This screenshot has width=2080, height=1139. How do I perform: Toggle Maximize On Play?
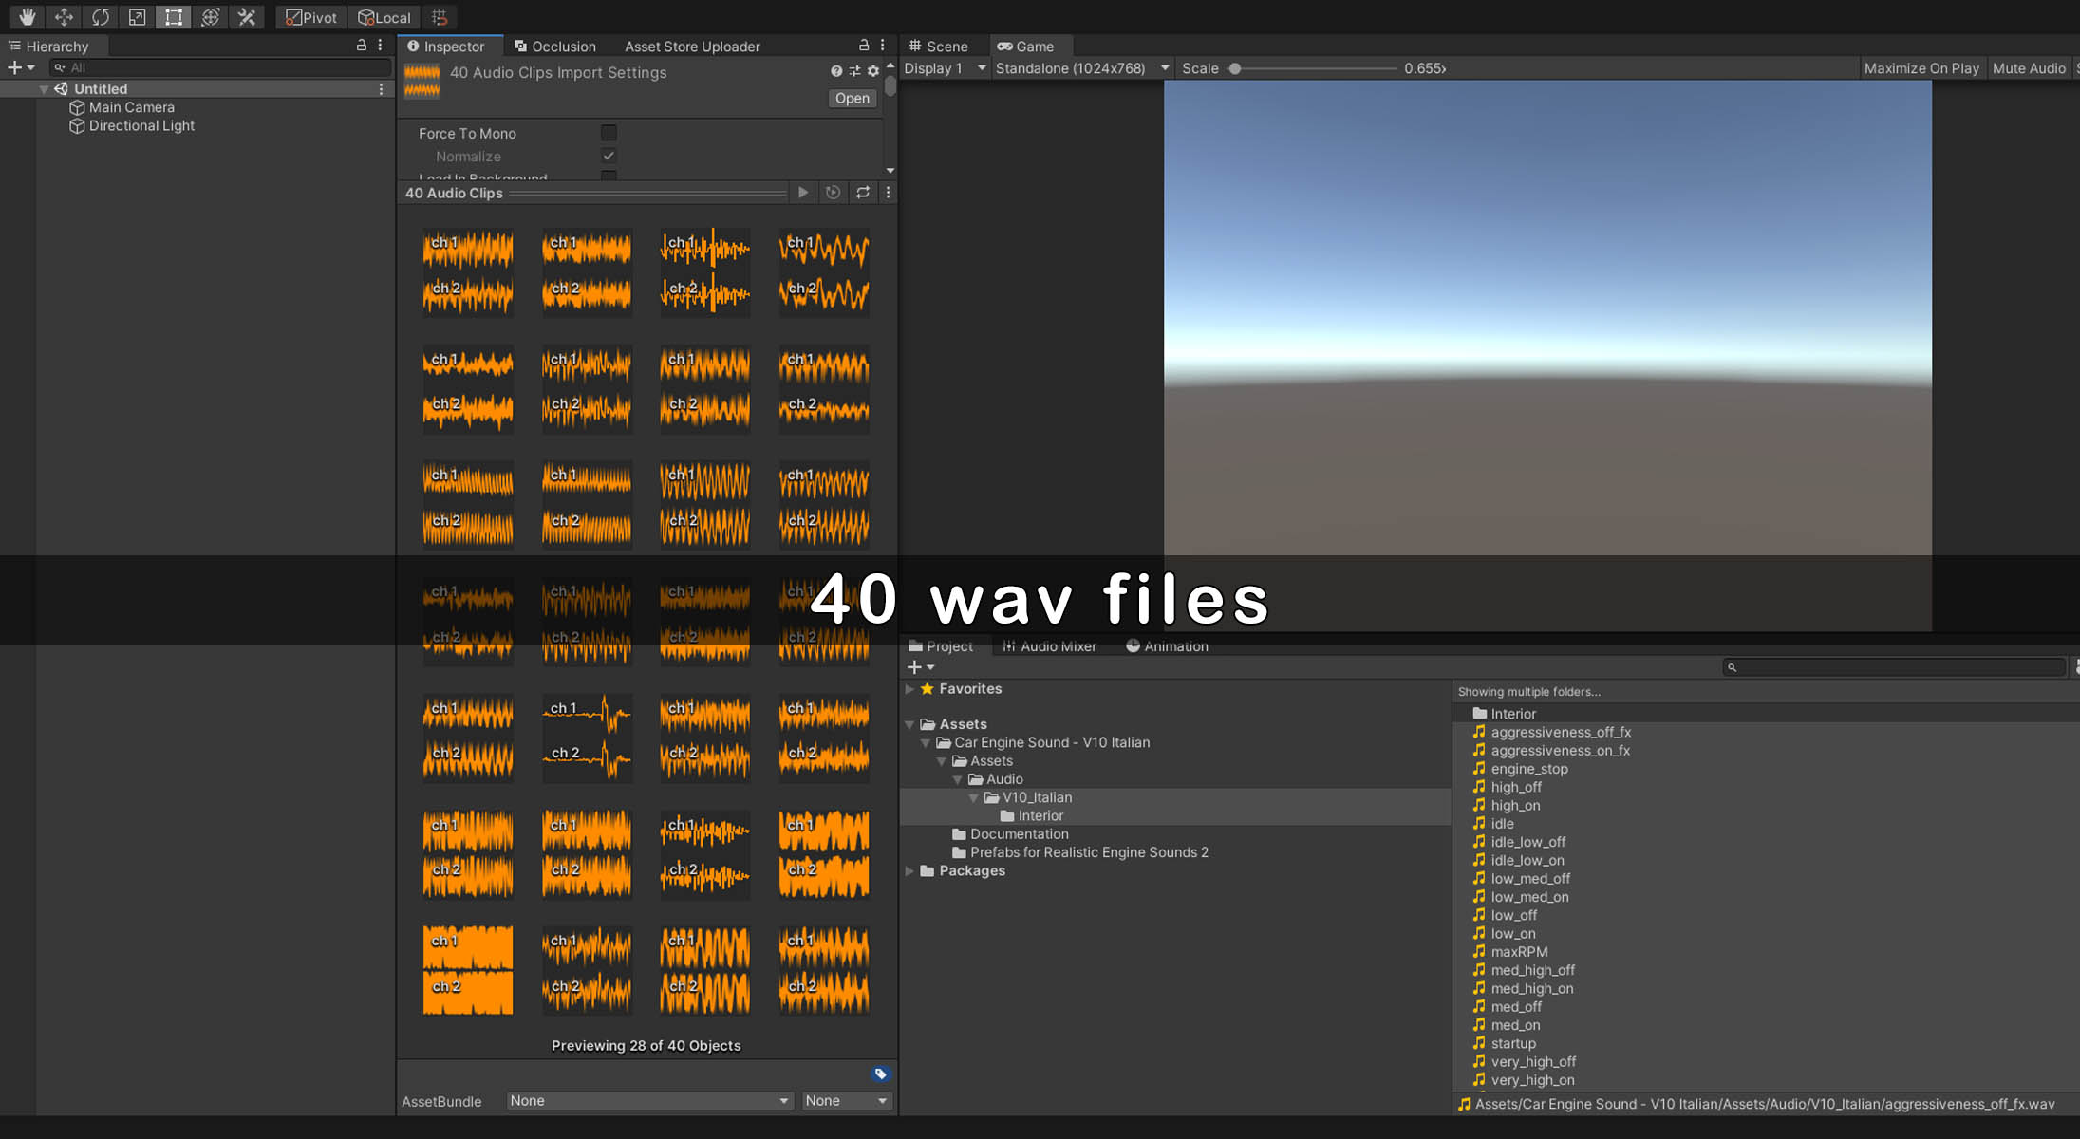(x=1921, y=68)
